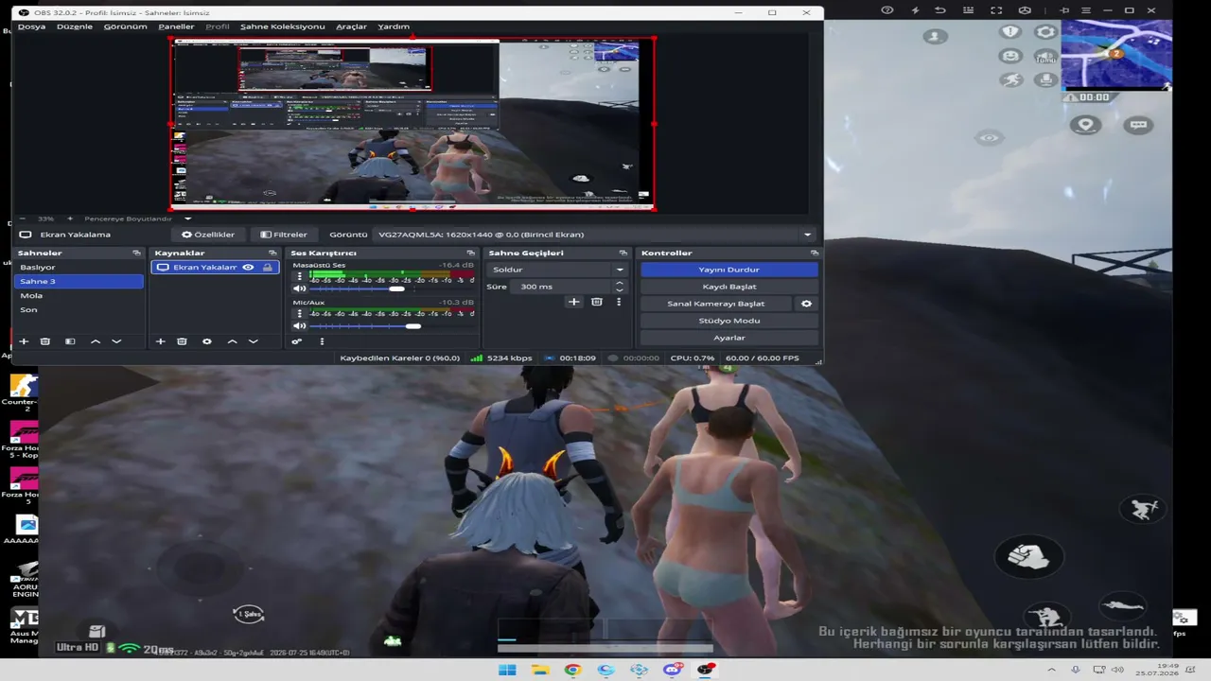The height and width of the screenshot is (681, 1211).
Task: Open the emoji button in game
Action: click(x=1010, y=56)
